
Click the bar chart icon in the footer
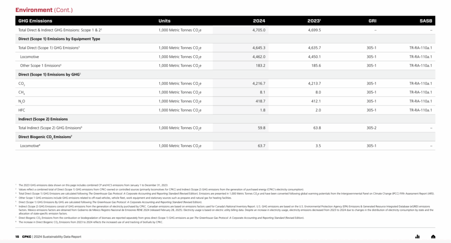pos(417,237)
